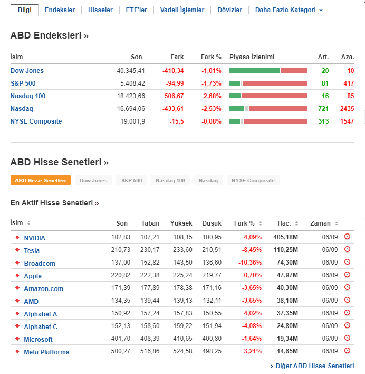Image resolution: width=365 pixels, height=374 pixels.
Task: Click the clock icon in Microsoft row
Action: (347, 339)
